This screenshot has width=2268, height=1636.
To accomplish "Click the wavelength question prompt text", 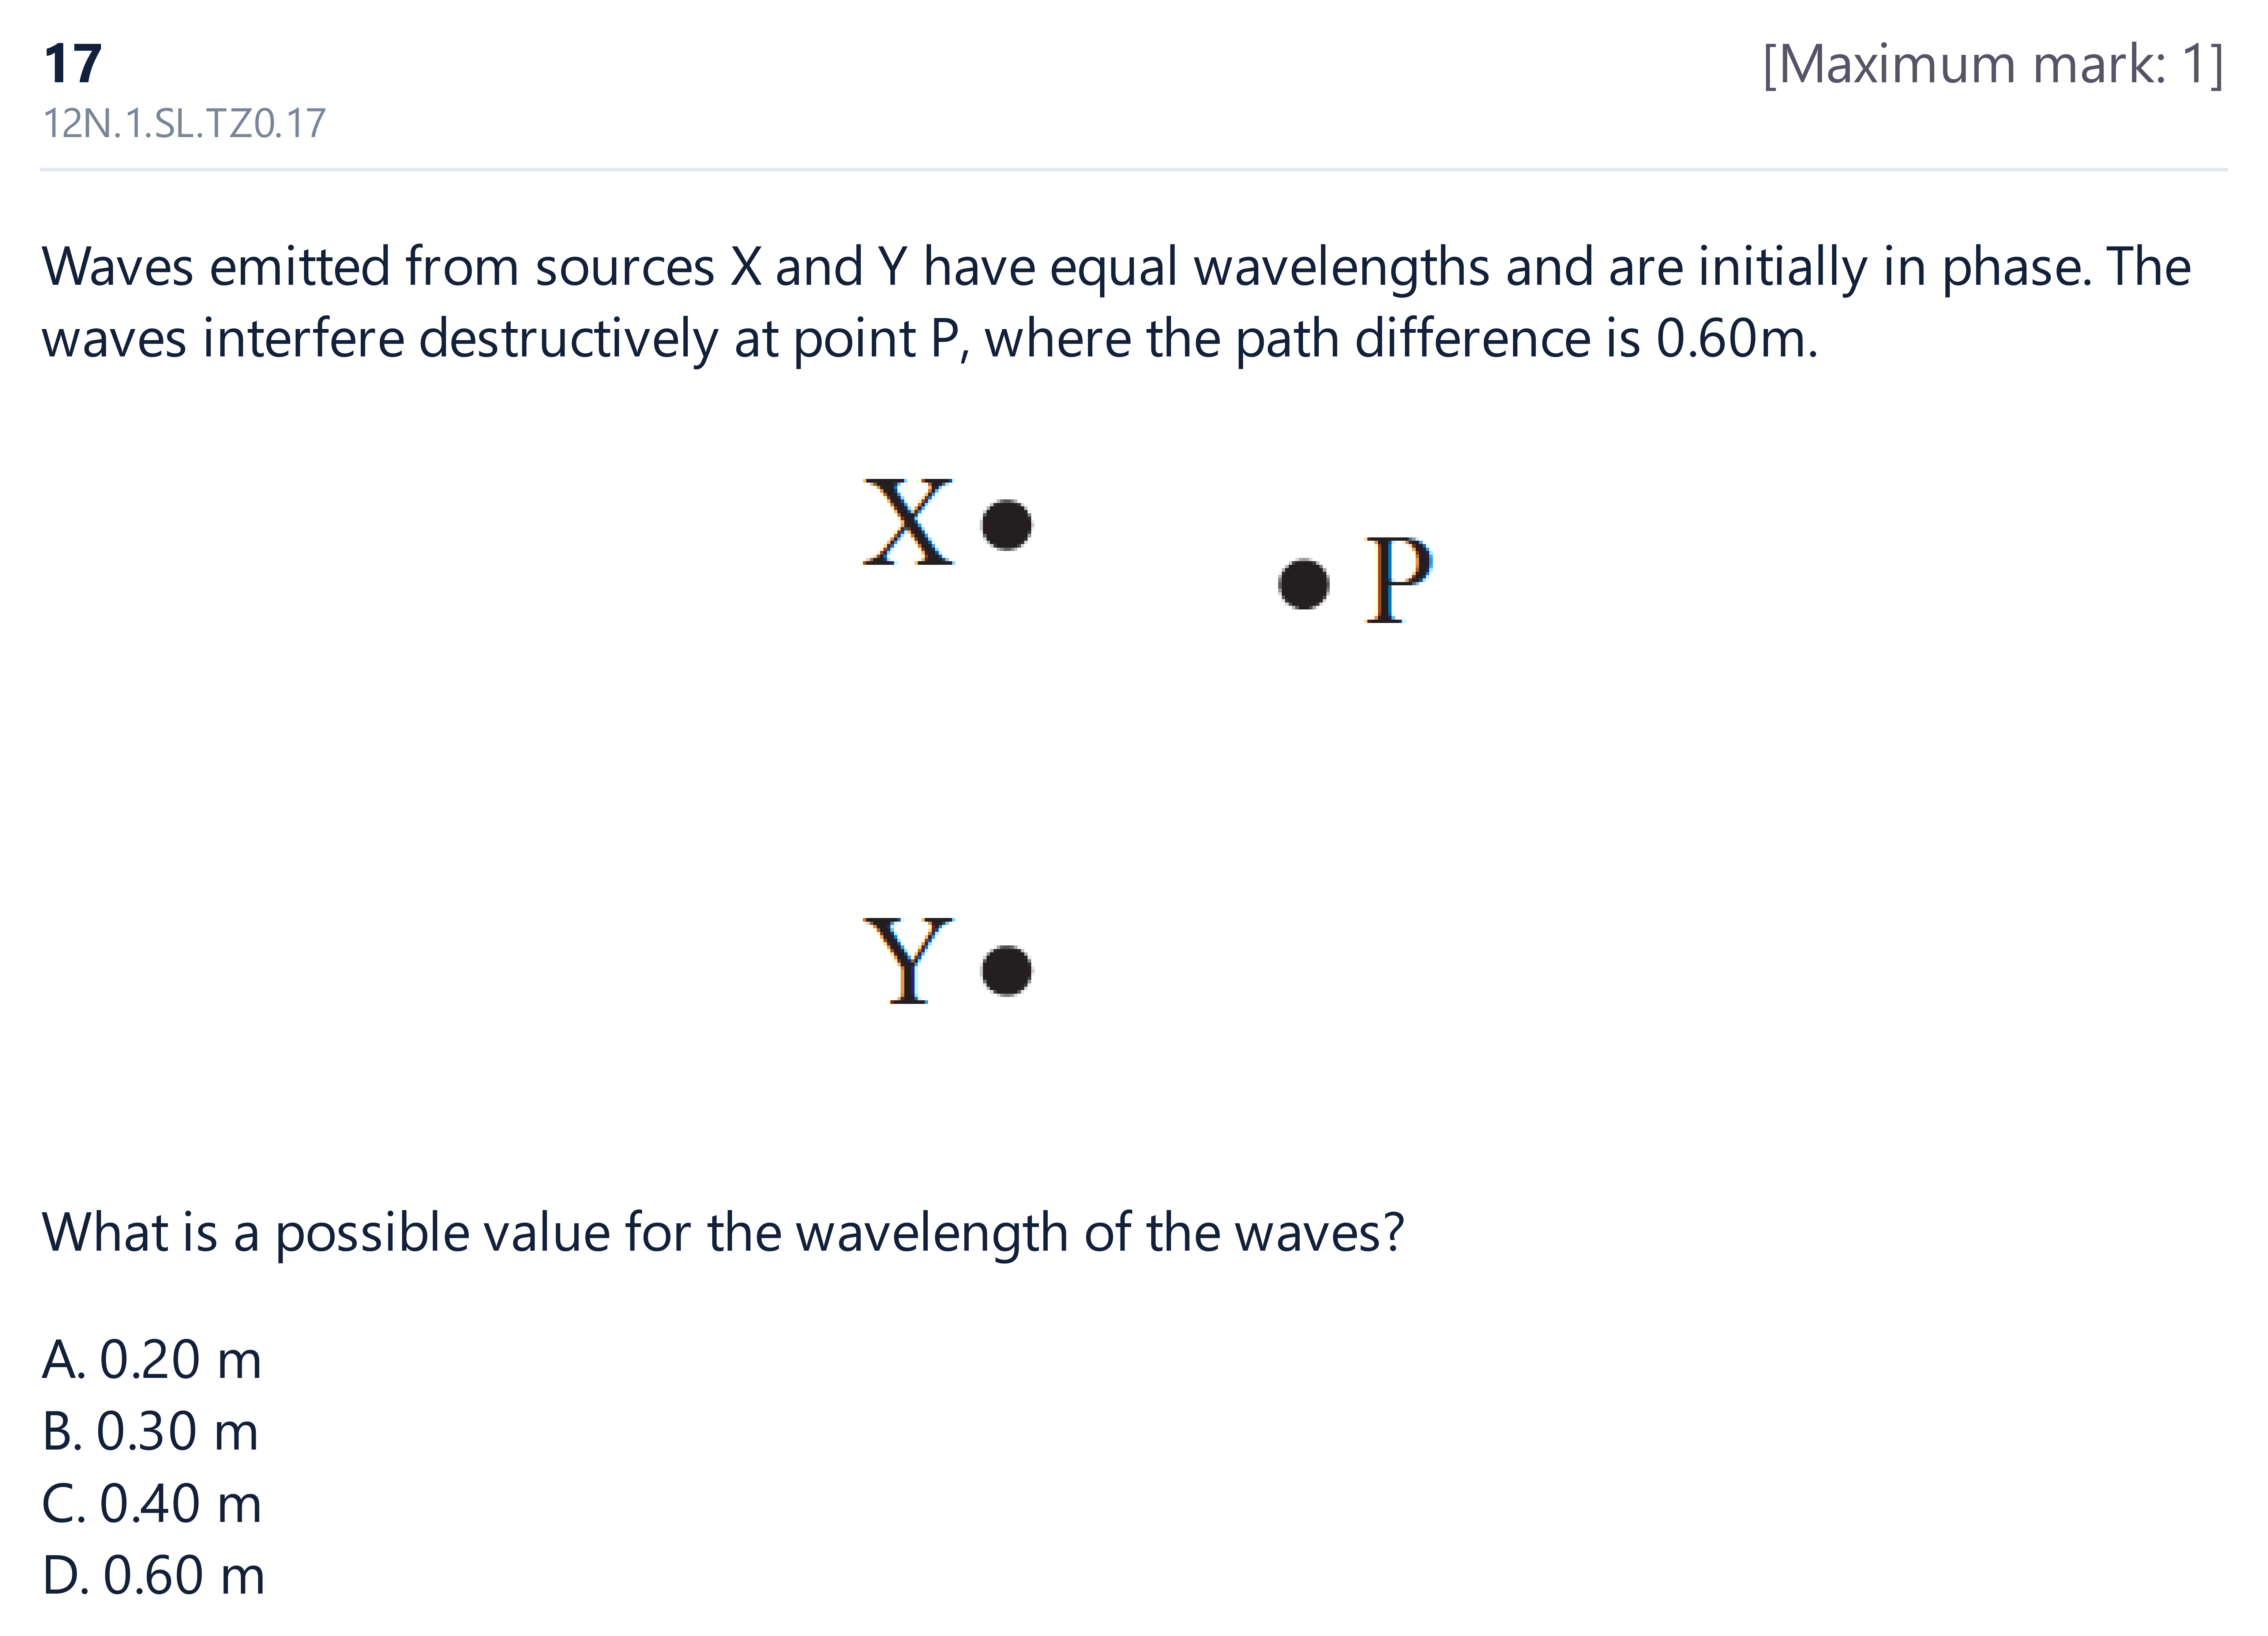I will point(723,1233).
